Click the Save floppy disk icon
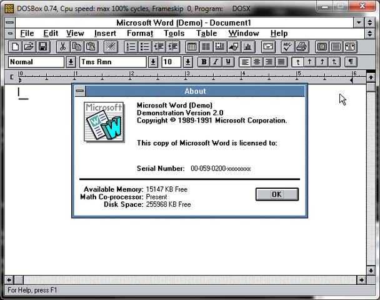 [x=43, y=47]
